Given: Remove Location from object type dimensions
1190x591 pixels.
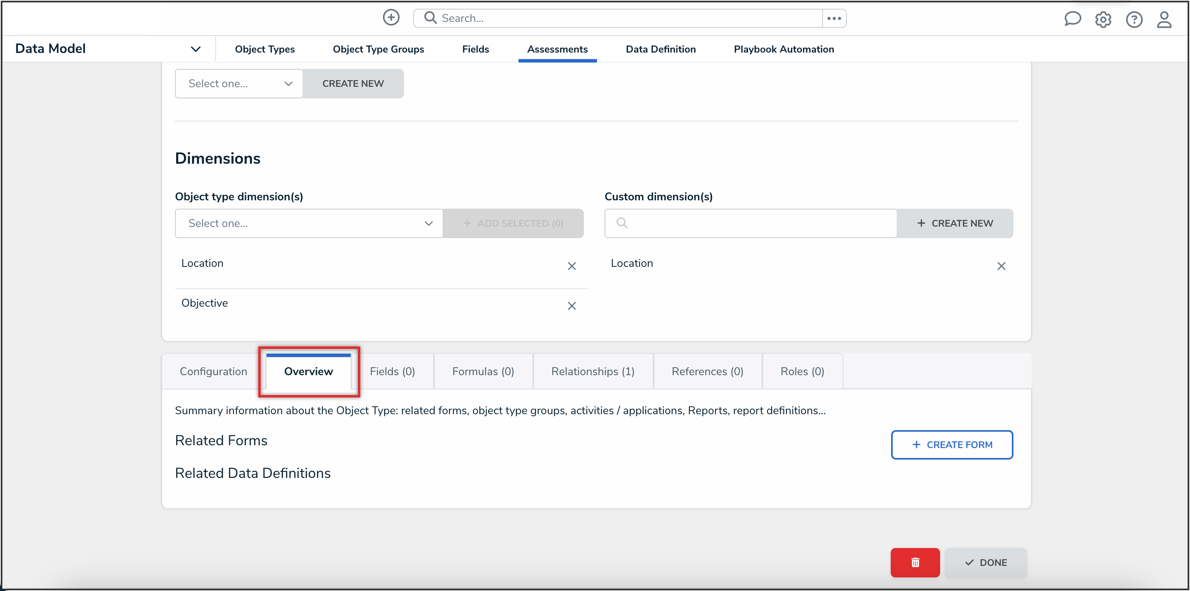Looking at the screenshot, I should tap(571, 266).
